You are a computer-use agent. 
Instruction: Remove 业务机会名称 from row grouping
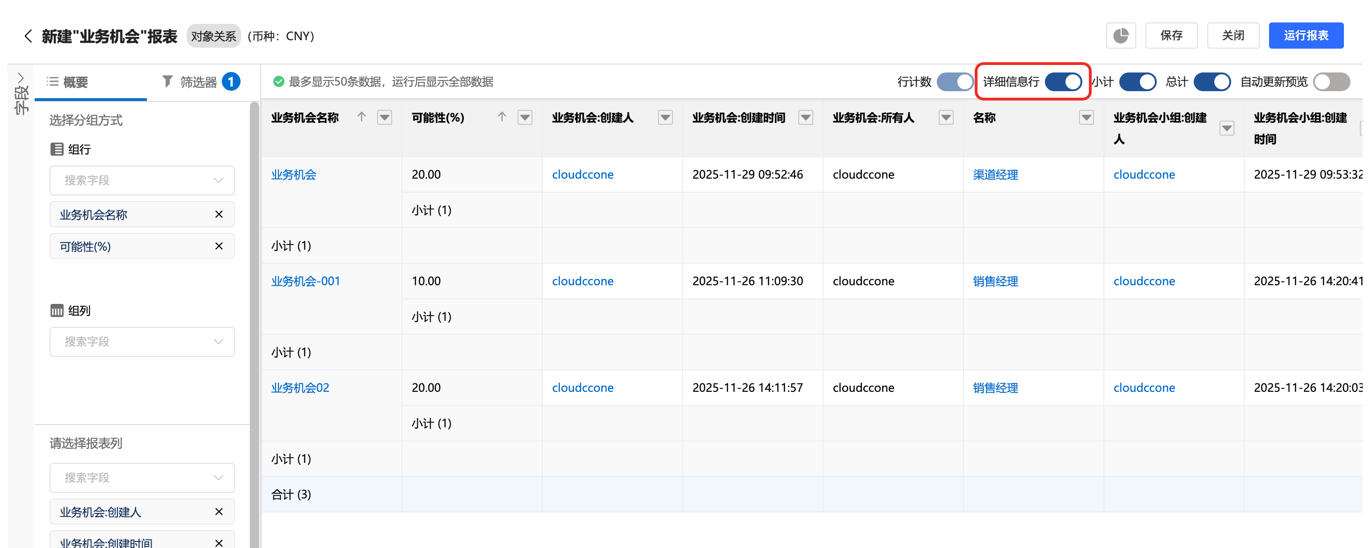(219, 215)
